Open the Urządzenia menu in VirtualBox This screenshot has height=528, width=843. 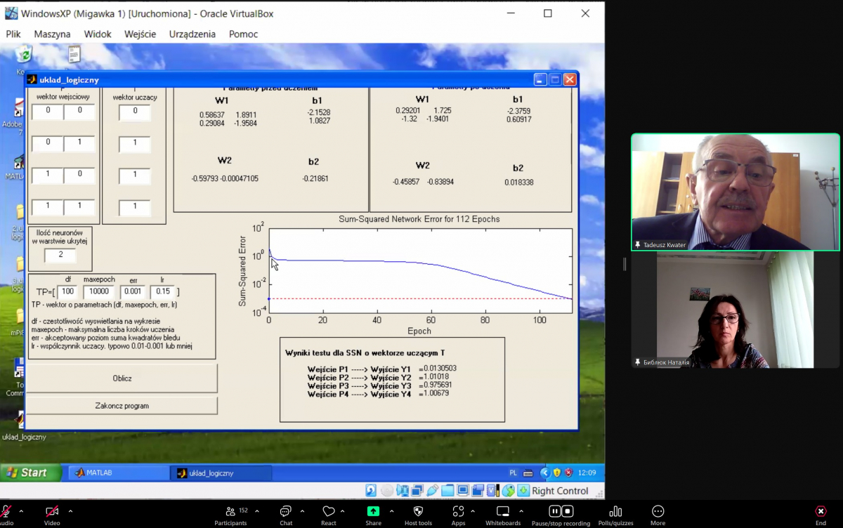click(x=192, y=34)
